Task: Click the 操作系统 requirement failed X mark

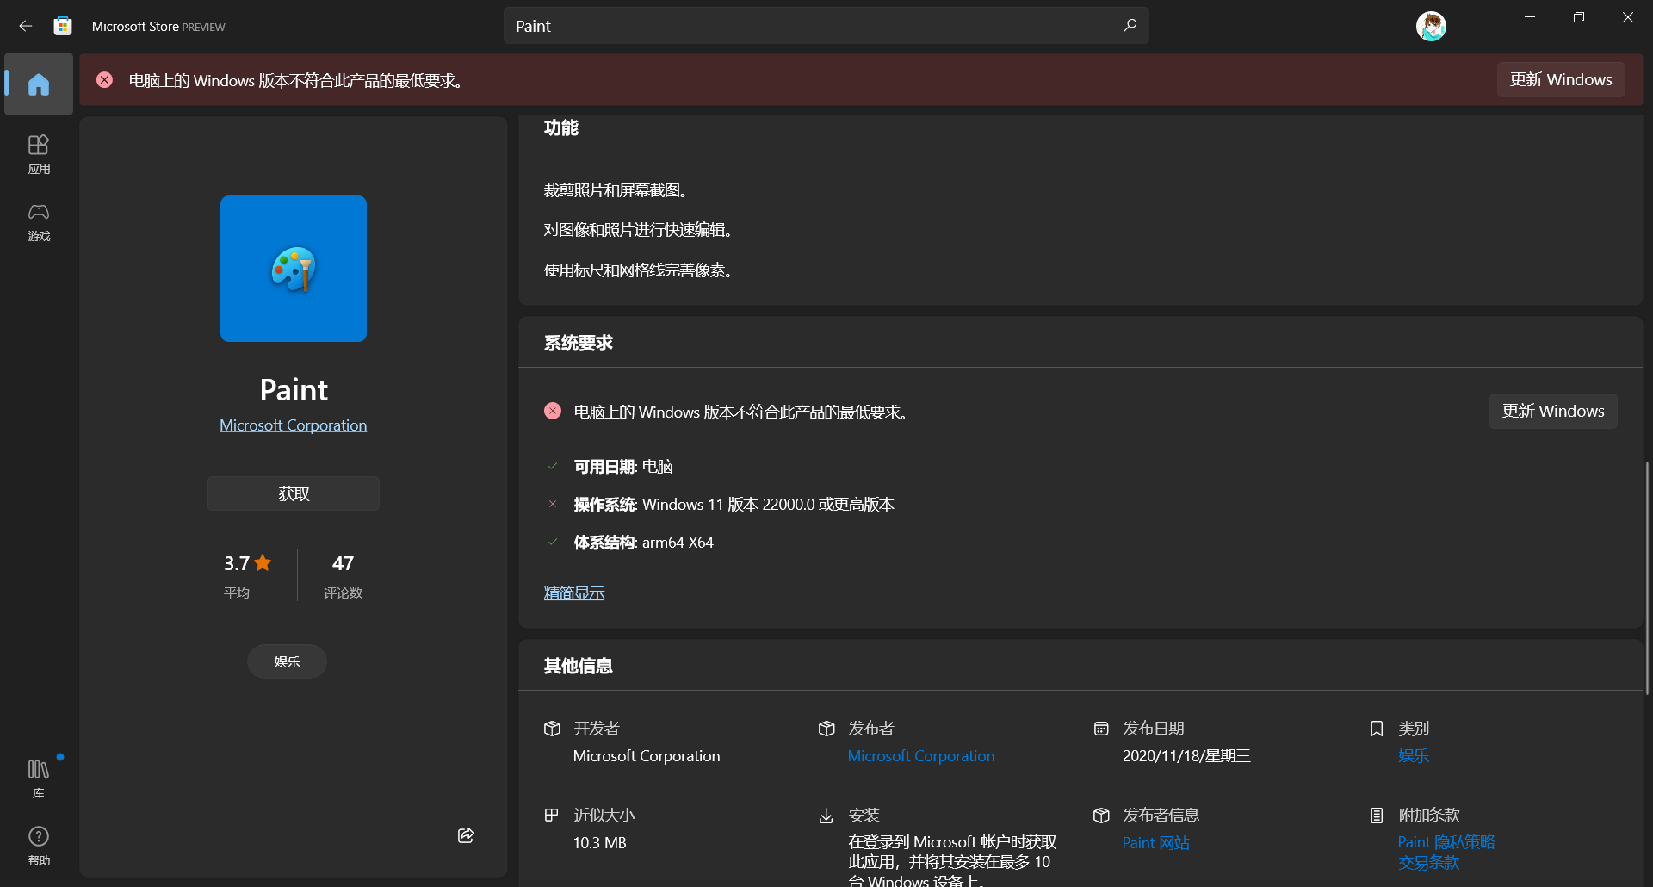Action: coord(553,504)
